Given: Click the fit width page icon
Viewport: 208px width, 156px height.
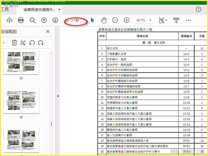Looking at the screenshot, I should [161, 20].
